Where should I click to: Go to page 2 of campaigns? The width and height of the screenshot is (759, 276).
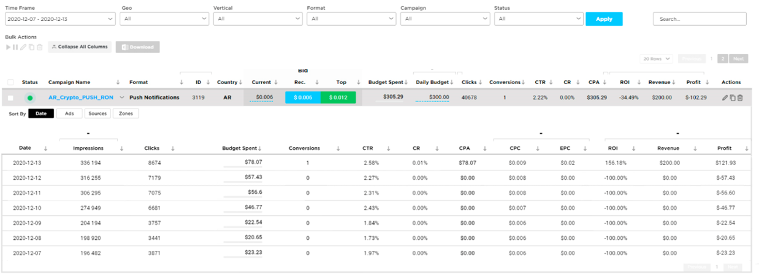coord(723,59)
